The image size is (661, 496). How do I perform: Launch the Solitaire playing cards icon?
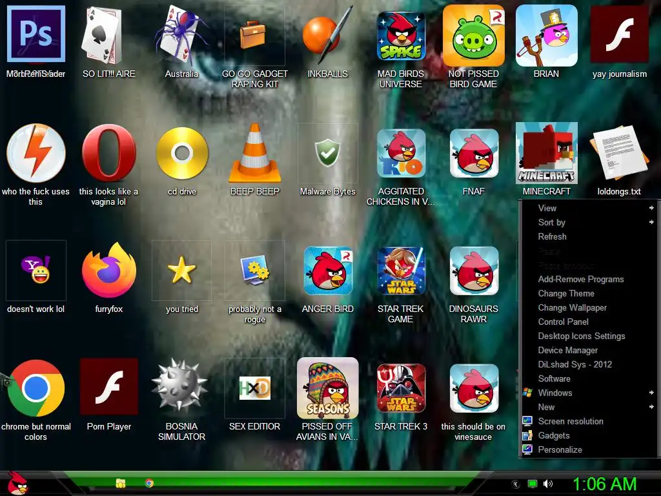coord(101,35)
